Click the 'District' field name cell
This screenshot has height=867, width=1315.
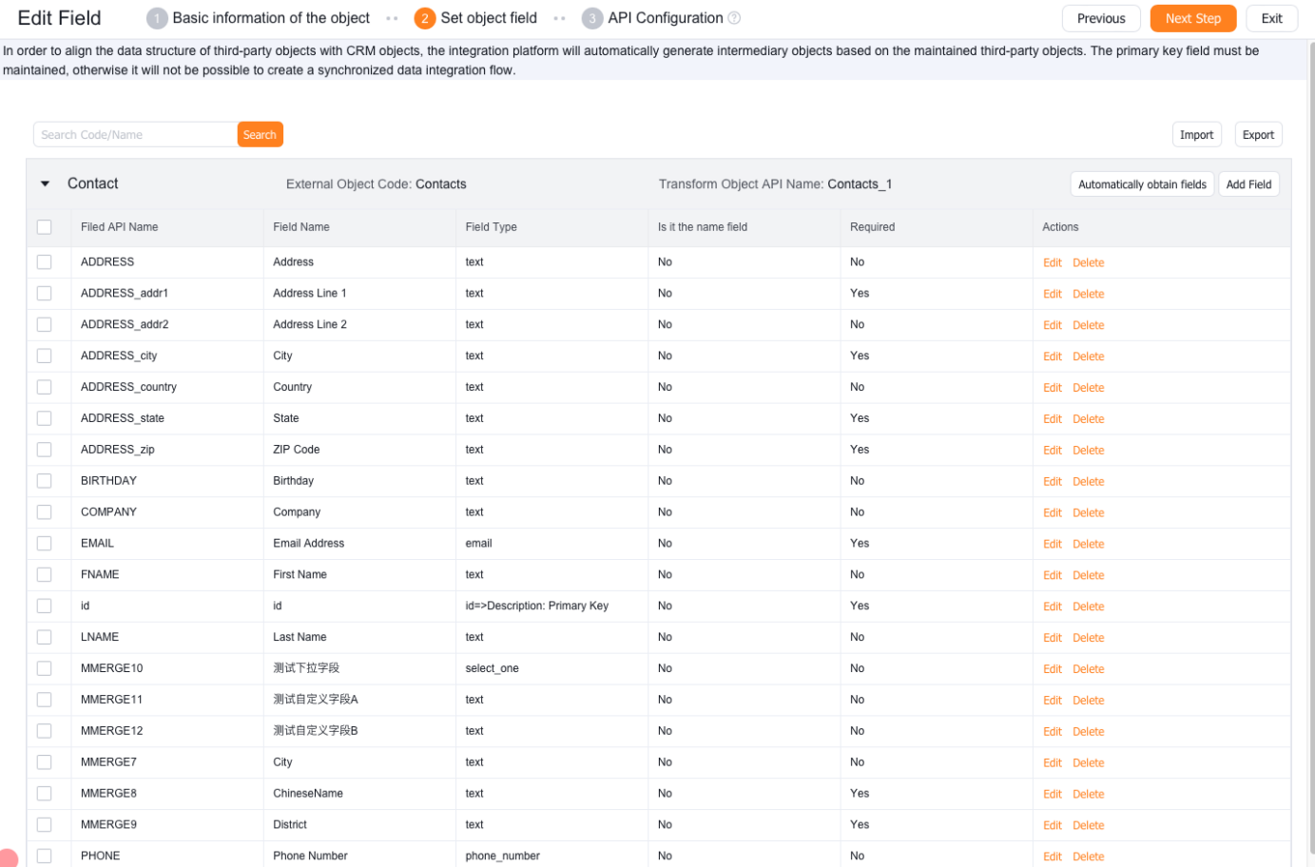(290, 824)
